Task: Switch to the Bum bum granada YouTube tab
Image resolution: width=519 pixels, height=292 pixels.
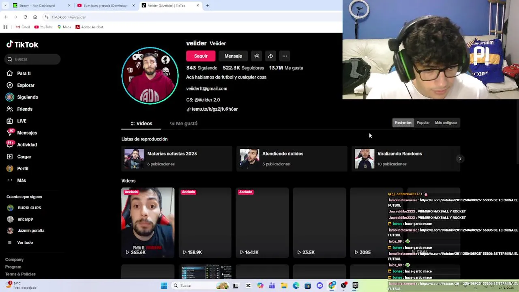Action: [x=105, y=6]
